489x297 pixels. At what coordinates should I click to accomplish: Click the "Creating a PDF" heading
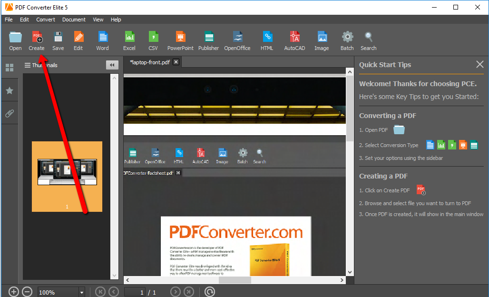point(383,176)
